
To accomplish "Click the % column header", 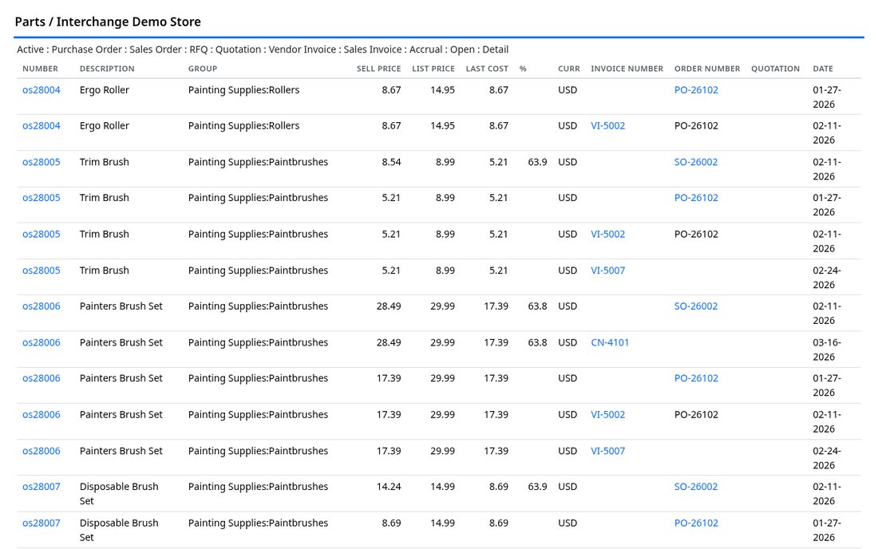I will [523, 69].
